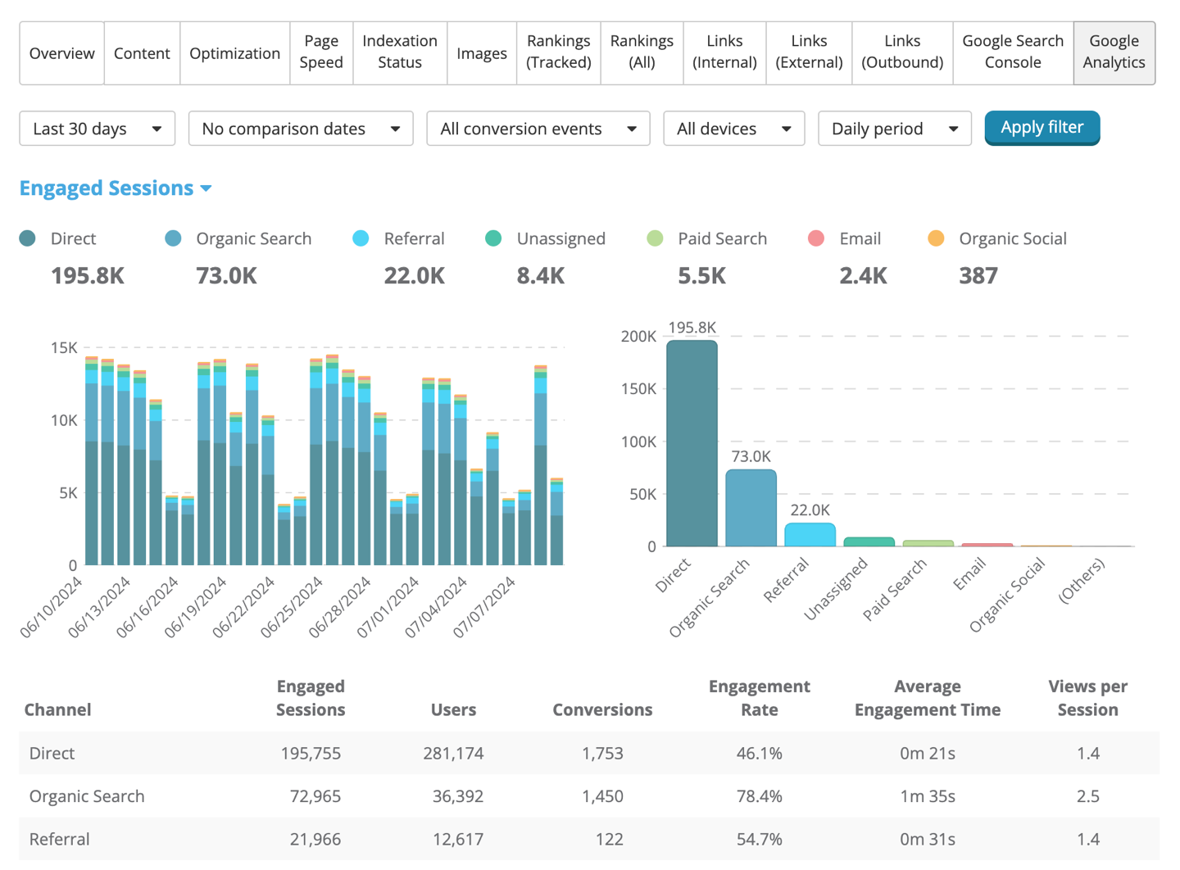Click the 06/10/2024 stacked daily bar
The image size is (1180, 870).
pos(92,461)
